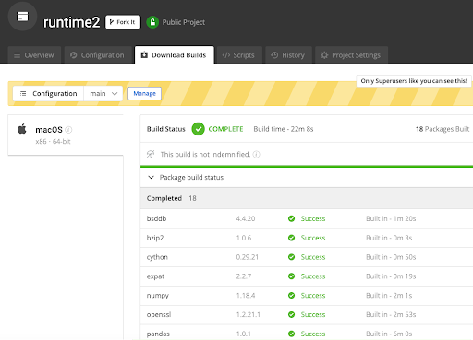Switch to the Overview tab
473x340 pixels.
pos(34,55)
